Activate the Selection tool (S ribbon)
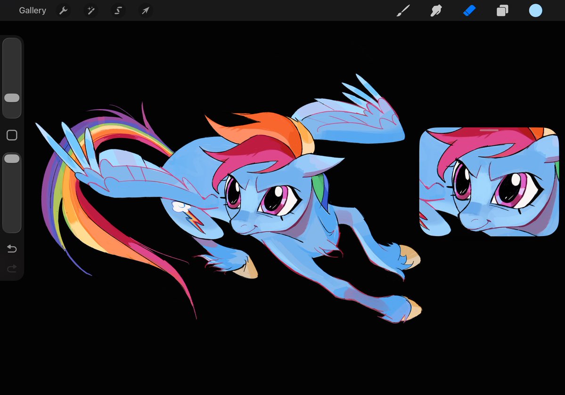Screen dimensions: 565x395 (118, 10)
